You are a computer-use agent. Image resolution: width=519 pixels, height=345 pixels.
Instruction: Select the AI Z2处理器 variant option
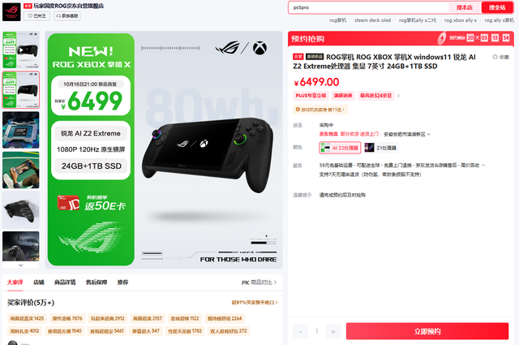[340, 148]
